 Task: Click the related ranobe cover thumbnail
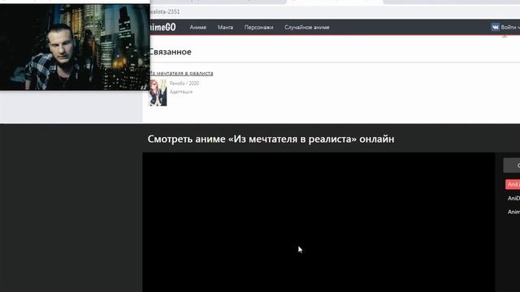pos(158,92)
